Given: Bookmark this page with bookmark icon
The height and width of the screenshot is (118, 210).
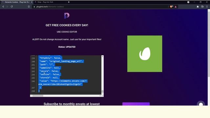Looking at the screenshot, I should 29,7.
